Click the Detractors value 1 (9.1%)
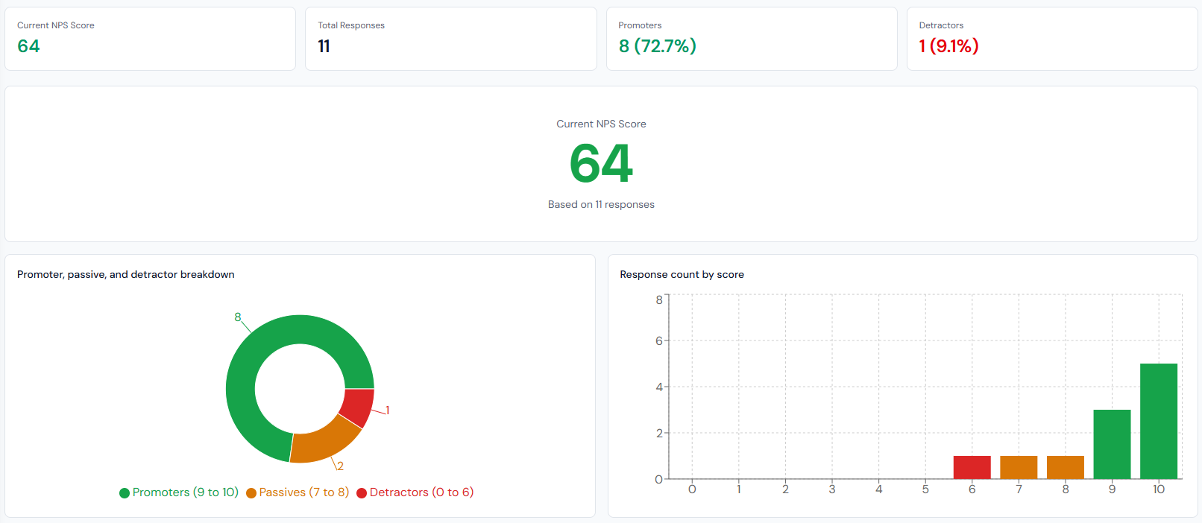The image size is (1202, 523). [x=948, y=46]
